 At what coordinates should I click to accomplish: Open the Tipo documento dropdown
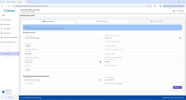(x=63, y=38)
